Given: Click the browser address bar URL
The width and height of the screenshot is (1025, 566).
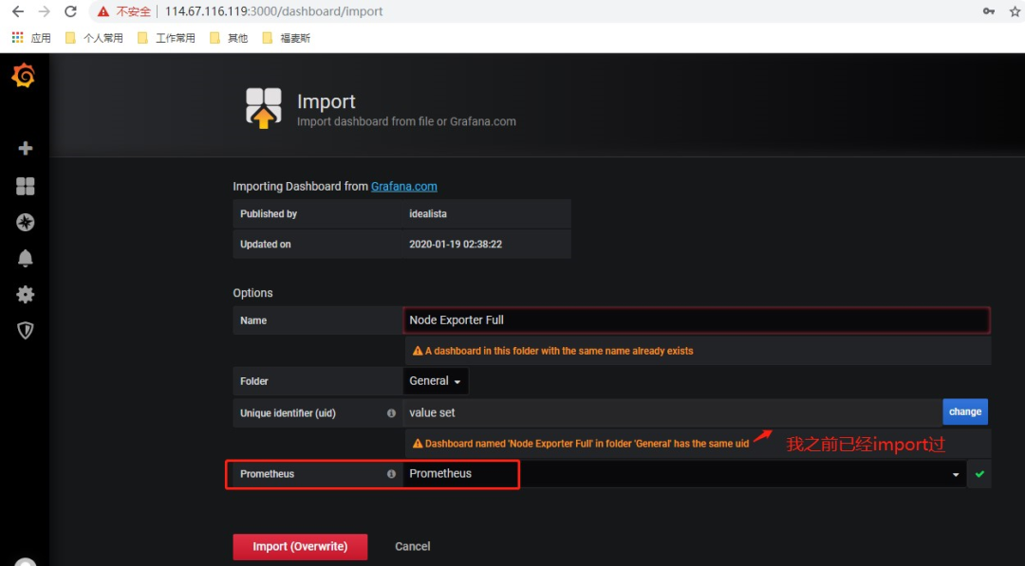Looking at the screenshot, I should [274, 11].
